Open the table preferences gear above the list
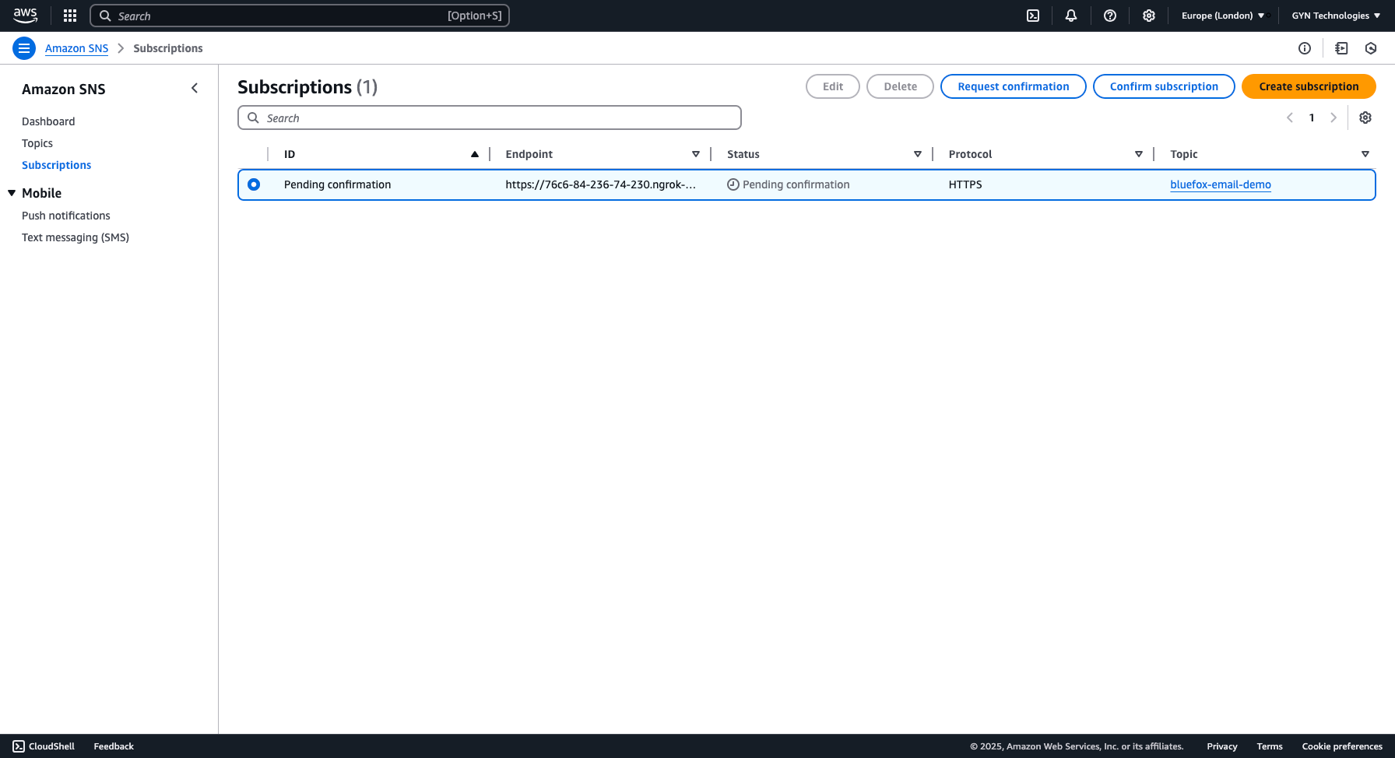Viewport: 1395px width, 758px height. point(1365,118)
